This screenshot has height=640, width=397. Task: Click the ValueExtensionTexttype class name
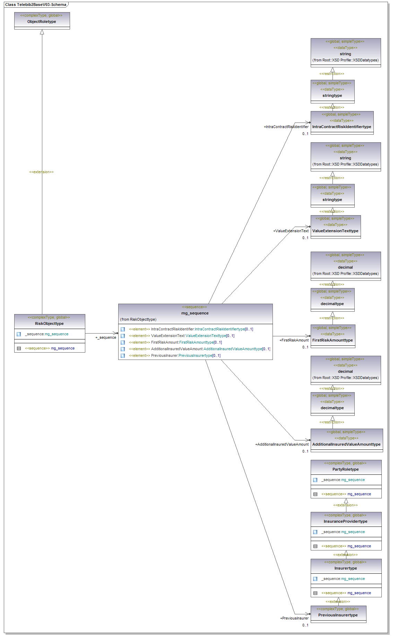point(335,231)
